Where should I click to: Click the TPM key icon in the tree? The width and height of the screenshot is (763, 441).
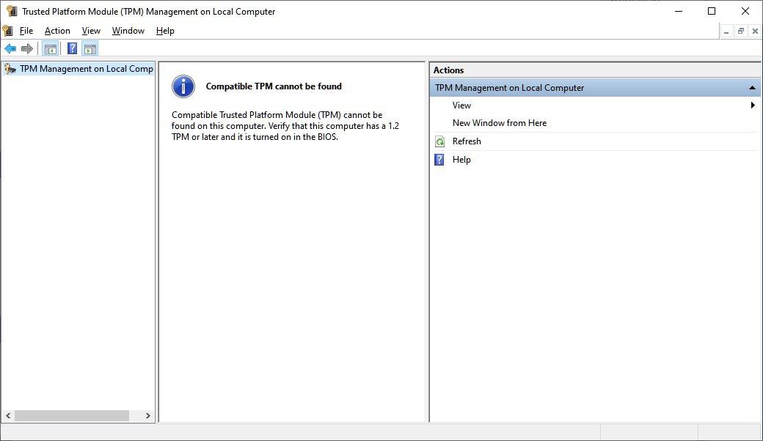10,69
